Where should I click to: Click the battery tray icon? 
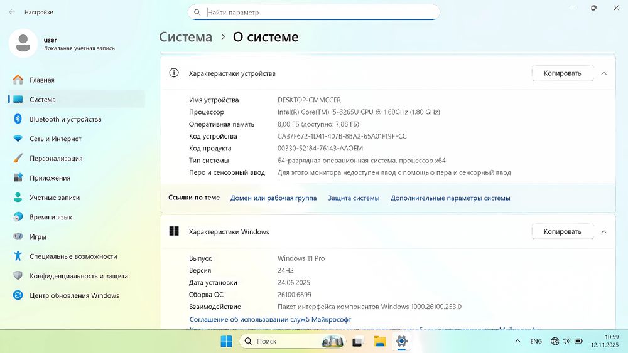tap(578, 341)
